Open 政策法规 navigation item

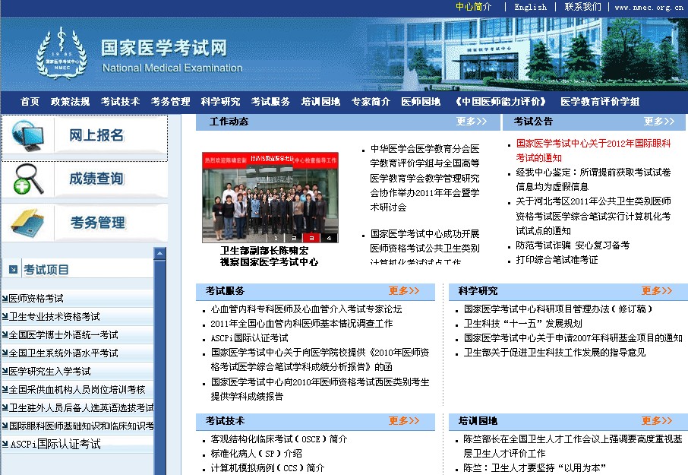[70, 102]
